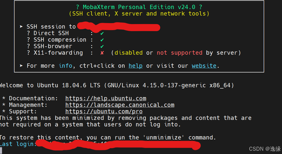Open the help link in banner

(135, 66)
